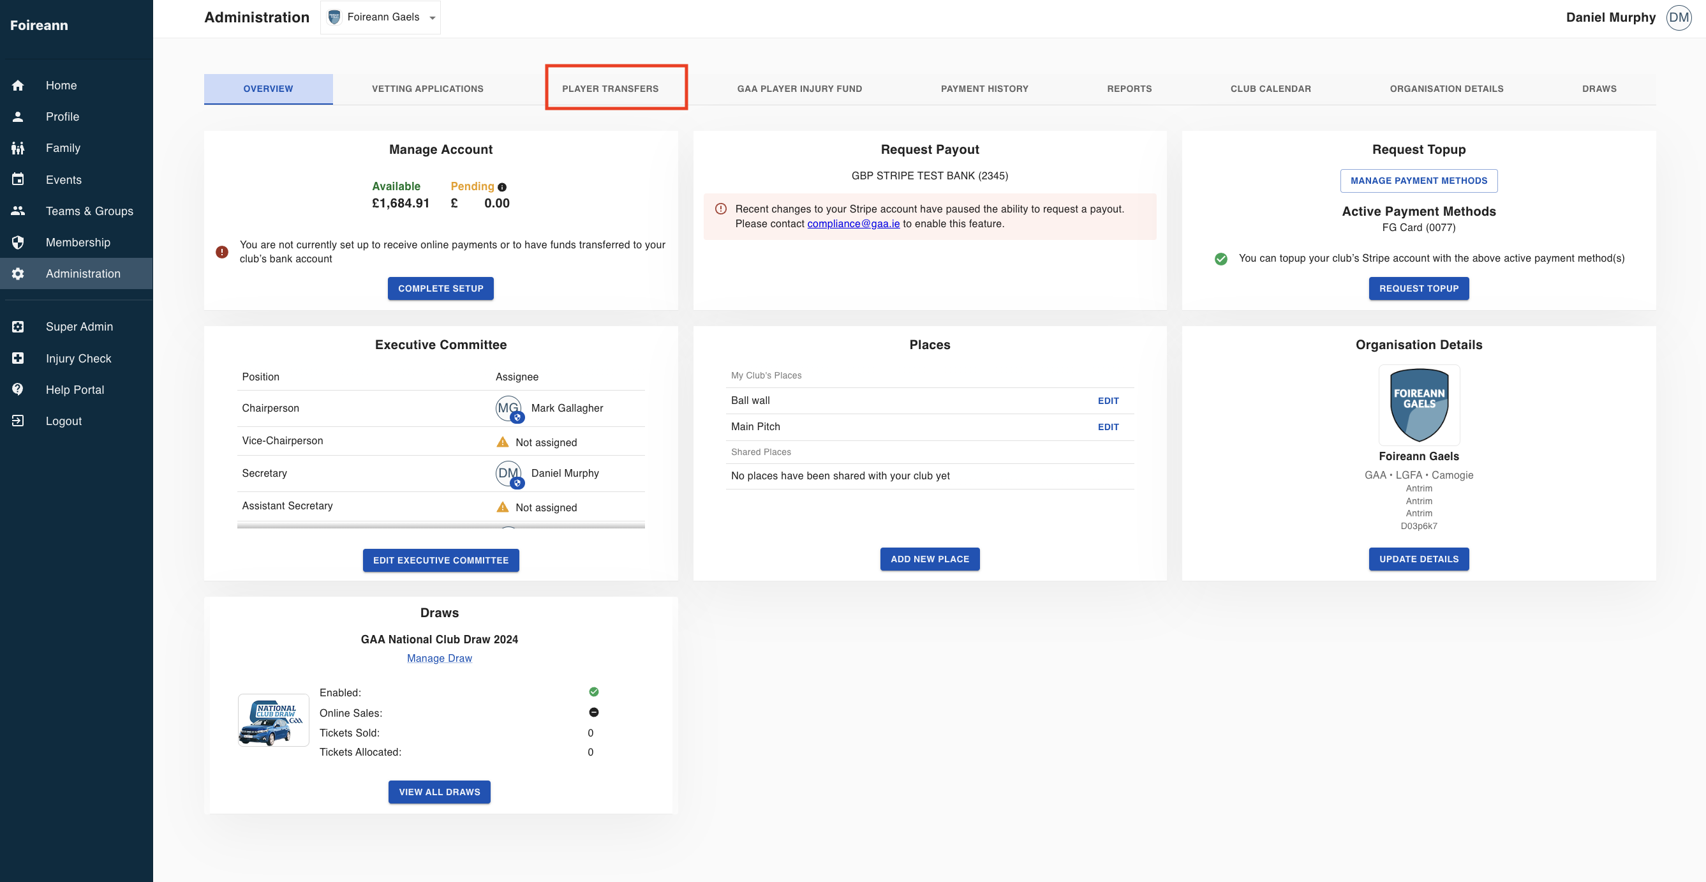Click the green check icon in Request Topup

[x=1220, y=258]
